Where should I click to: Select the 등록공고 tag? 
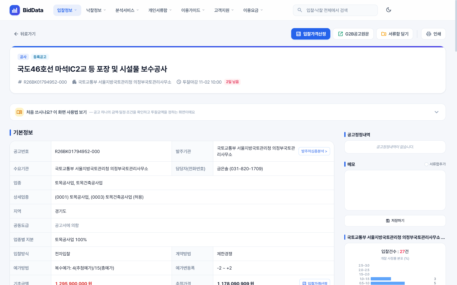coord(40,57)
